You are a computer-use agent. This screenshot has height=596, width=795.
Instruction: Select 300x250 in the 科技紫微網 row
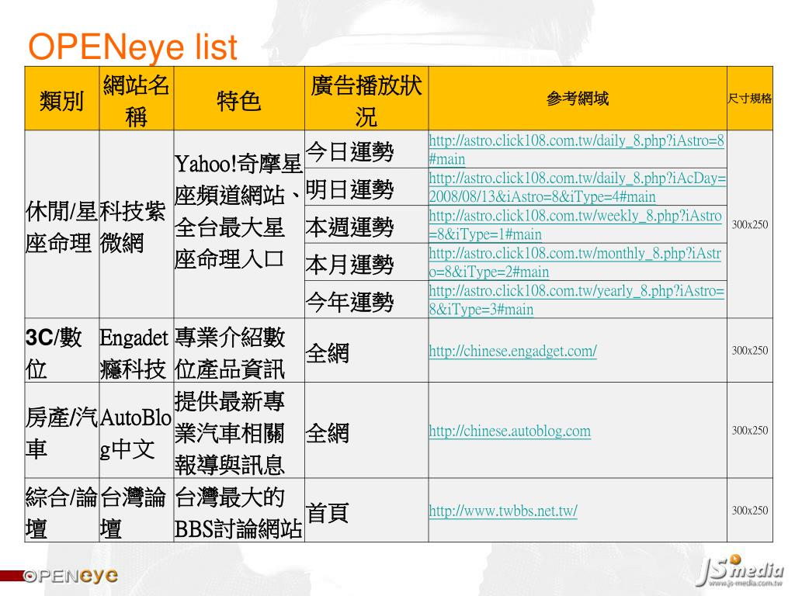pos(750,224)
